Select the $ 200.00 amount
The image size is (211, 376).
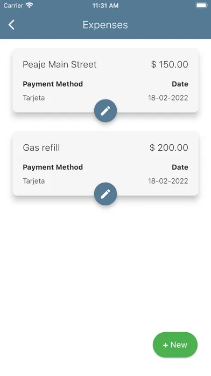click(169, 147)
